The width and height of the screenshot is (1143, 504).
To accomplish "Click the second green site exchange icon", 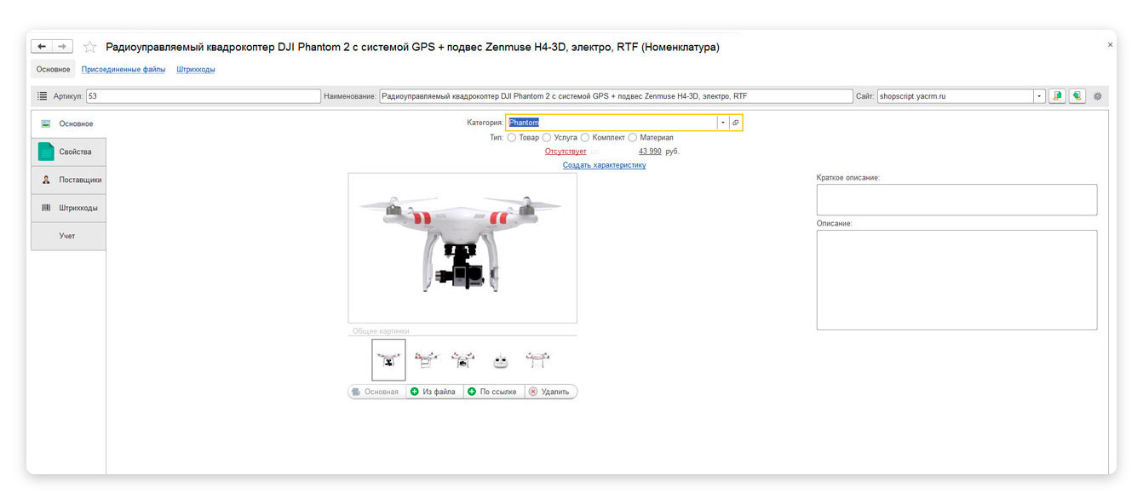I will 1077,96.
